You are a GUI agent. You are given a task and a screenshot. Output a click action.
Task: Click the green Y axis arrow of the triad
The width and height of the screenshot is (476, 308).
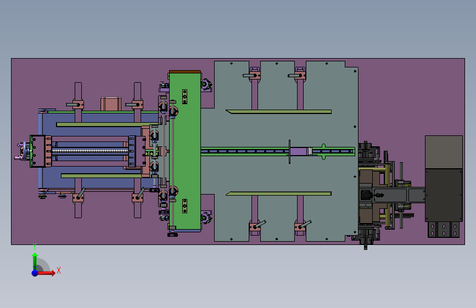35,261
